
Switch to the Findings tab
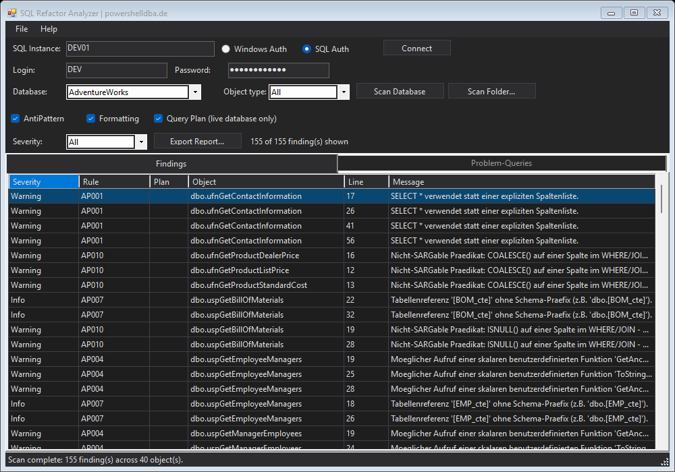[171, 164]
